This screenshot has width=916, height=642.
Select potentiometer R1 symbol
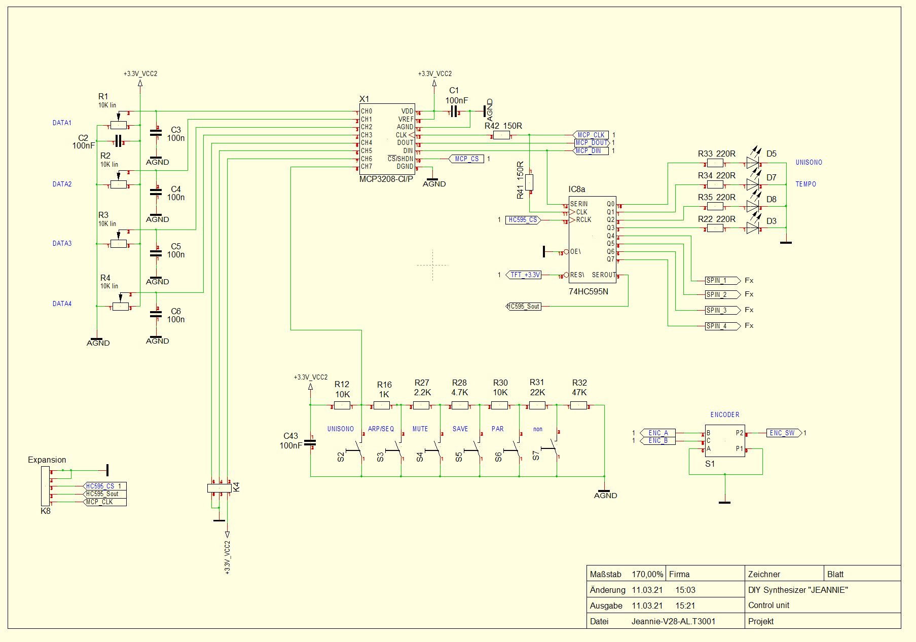119,124
